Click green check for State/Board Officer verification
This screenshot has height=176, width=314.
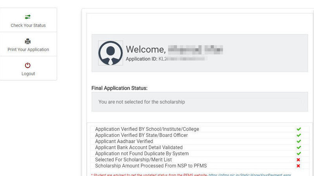(299, 135)
